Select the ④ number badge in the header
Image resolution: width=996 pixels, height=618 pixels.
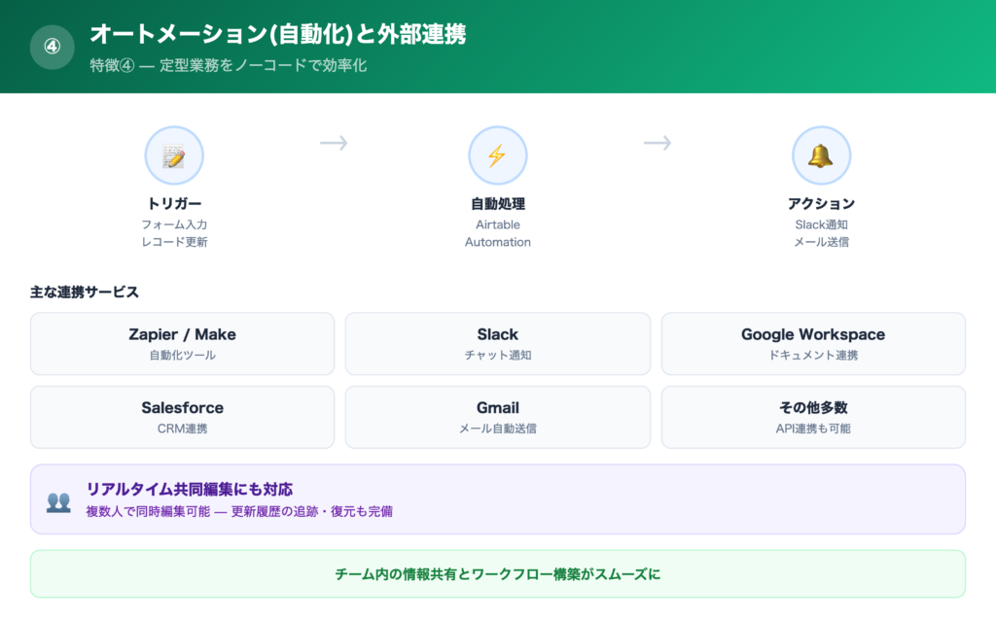point(53,47)
